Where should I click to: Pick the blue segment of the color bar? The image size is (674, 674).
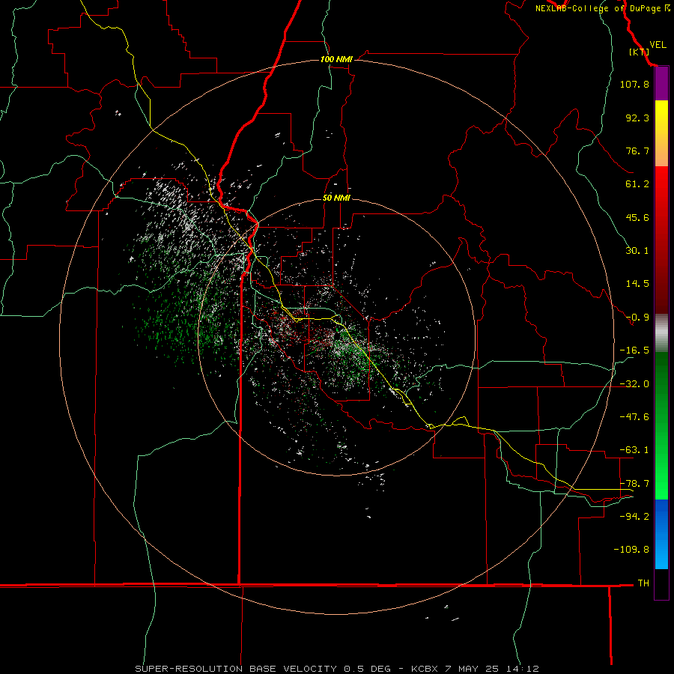pyautogui.click(x=661, y=534)
